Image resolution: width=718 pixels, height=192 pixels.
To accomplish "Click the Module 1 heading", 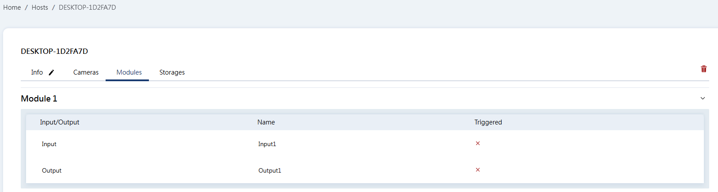I will click(39, 98).
